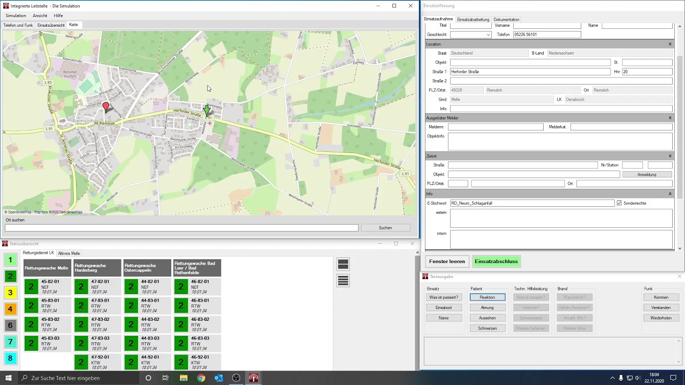
Task: Click the status icon of vehicle 47-92-01 KTW
Action: tap(81, 362)
